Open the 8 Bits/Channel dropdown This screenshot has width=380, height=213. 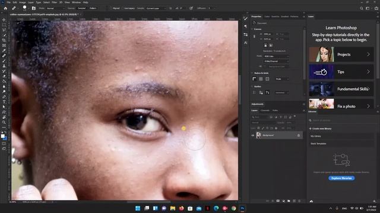click(276, 62)
